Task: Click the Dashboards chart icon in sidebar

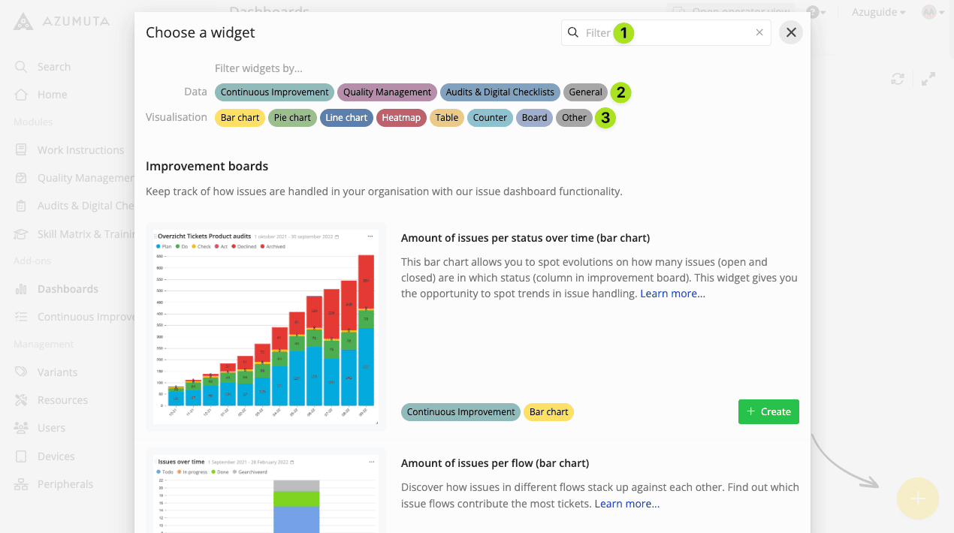Action: pyautogui.click(x=21, y=289)
